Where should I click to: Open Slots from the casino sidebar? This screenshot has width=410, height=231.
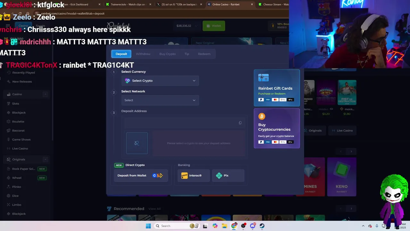[15, 104]
